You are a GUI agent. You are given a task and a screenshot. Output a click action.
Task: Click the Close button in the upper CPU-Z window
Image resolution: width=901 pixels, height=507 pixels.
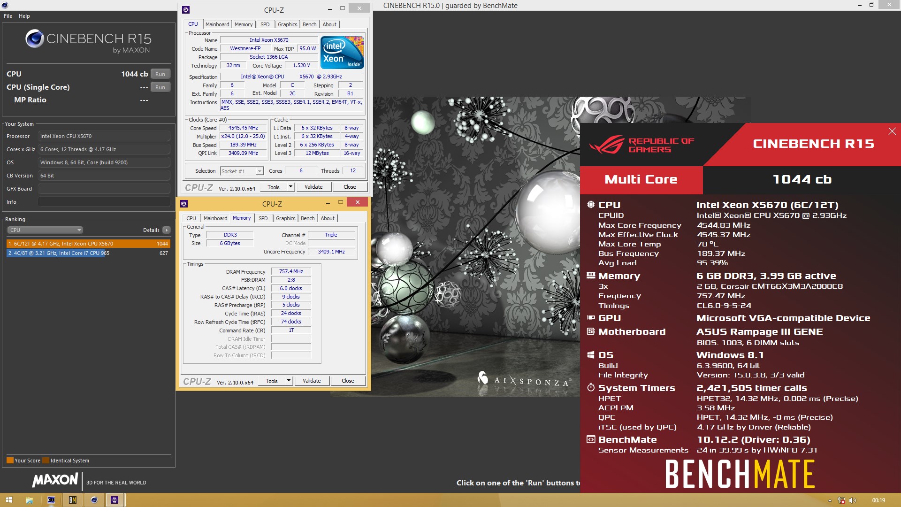[x=350, y=187]
